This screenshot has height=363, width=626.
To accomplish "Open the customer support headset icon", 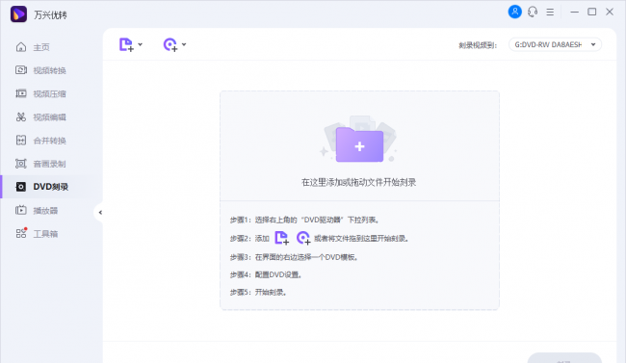I will pyautogui.click(x=533, y=12).
